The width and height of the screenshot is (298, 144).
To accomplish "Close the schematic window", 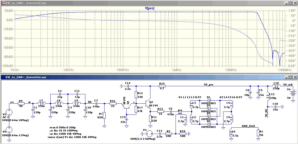I will pyautogui.click(x=295, y=77).
